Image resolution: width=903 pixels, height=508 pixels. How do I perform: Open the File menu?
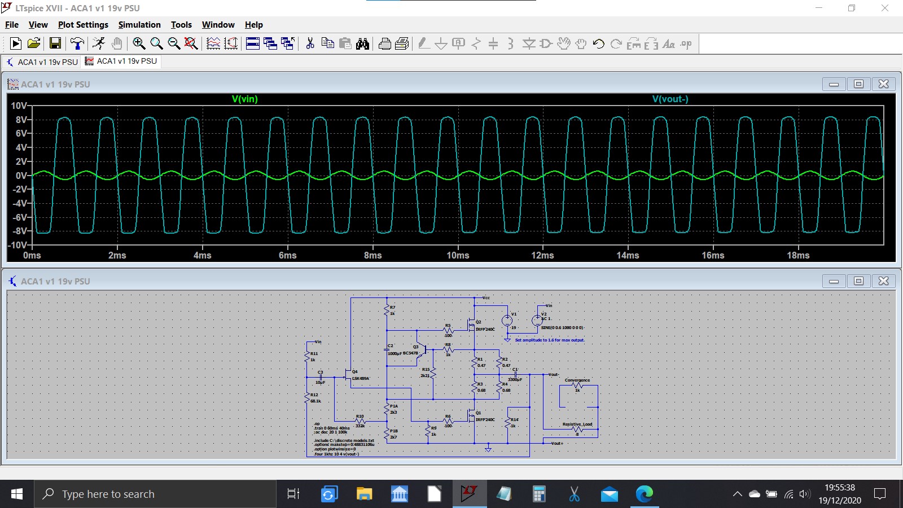click(x=12, y=25)
